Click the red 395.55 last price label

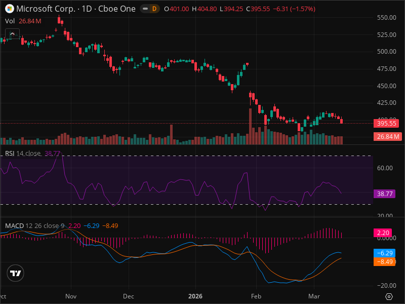click(x=386, y=123)
